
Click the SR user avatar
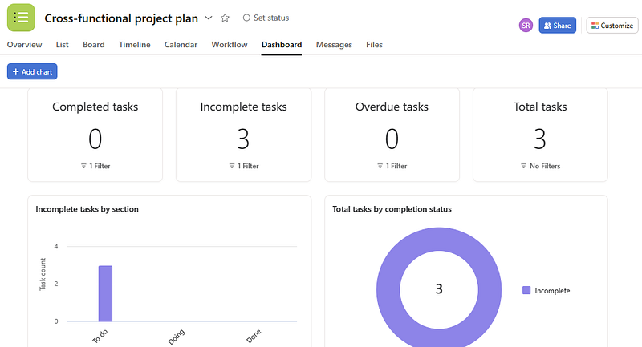pos(526,26)
